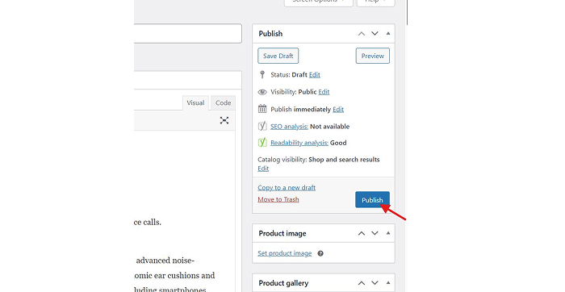Edit the Public visibility setting

(324, 92)
